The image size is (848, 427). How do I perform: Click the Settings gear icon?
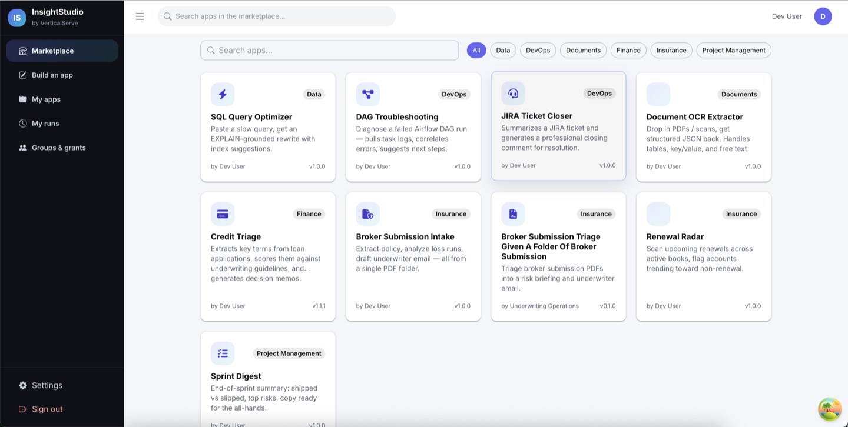point(23,385)
